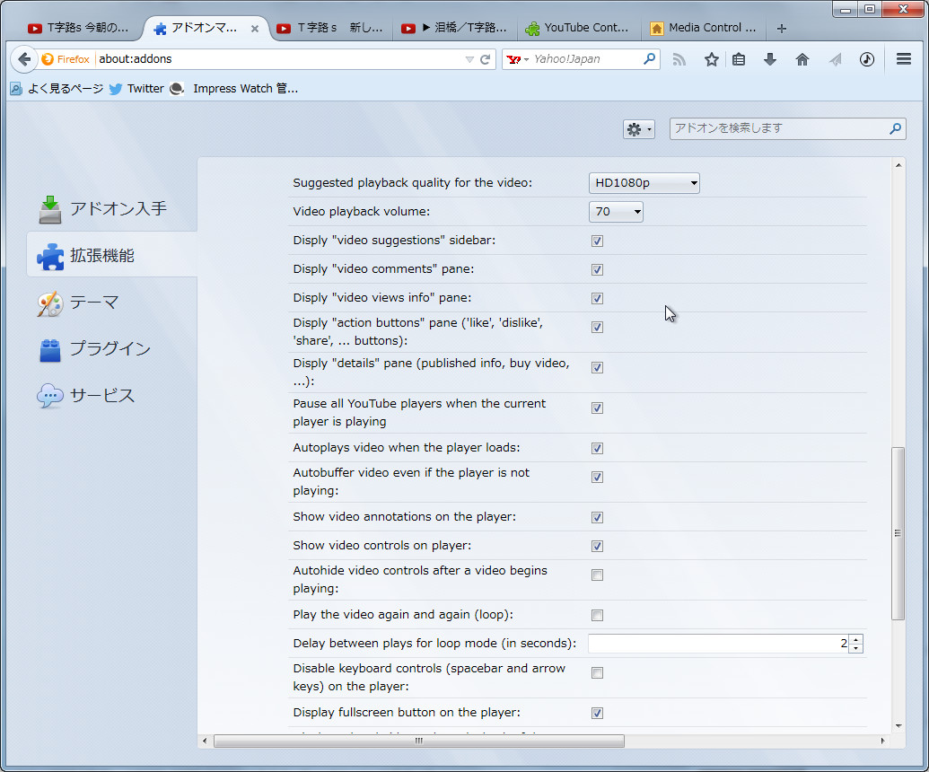Switch to the T字路s 新し... tab
This screenshot has width=929, height=772.
tap(330, 28)
